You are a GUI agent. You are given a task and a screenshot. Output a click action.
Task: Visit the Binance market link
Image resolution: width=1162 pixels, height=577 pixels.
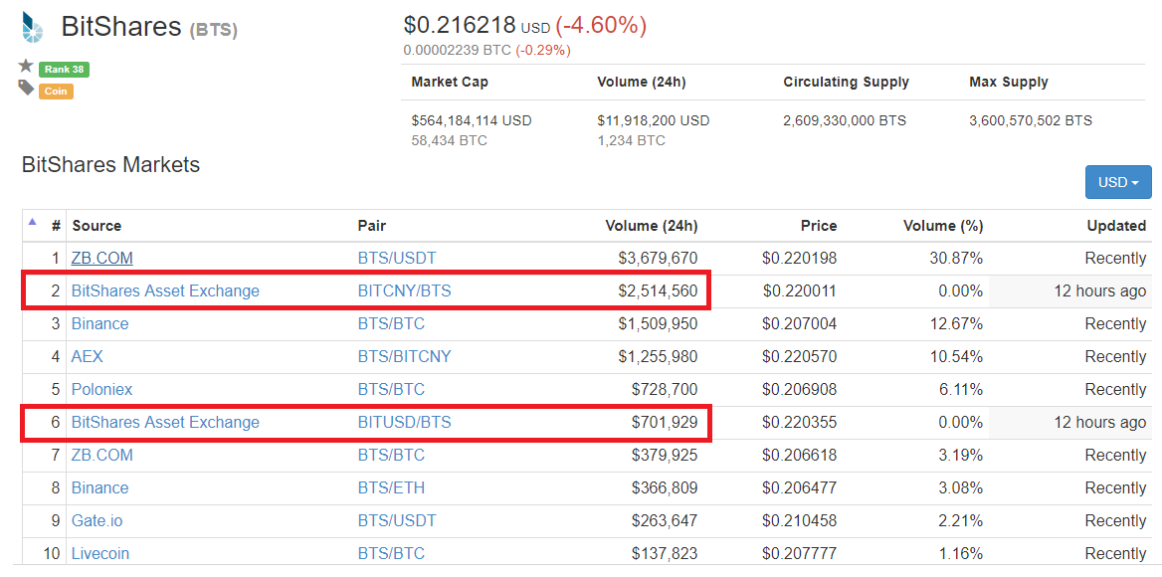(x=99, y=323)
